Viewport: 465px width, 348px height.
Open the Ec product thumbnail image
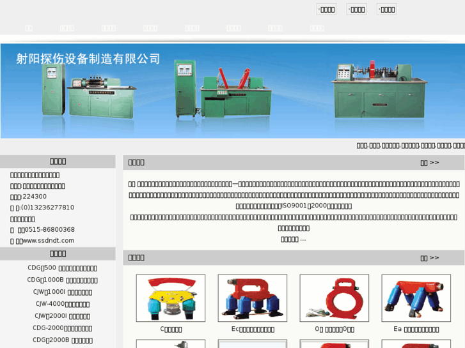(252, 298)
